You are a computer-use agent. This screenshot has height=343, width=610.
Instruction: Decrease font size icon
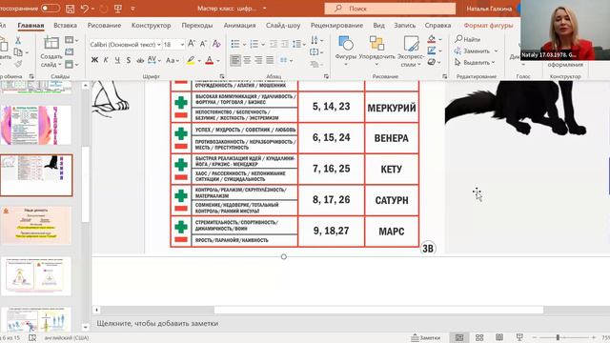coord(203,44)
